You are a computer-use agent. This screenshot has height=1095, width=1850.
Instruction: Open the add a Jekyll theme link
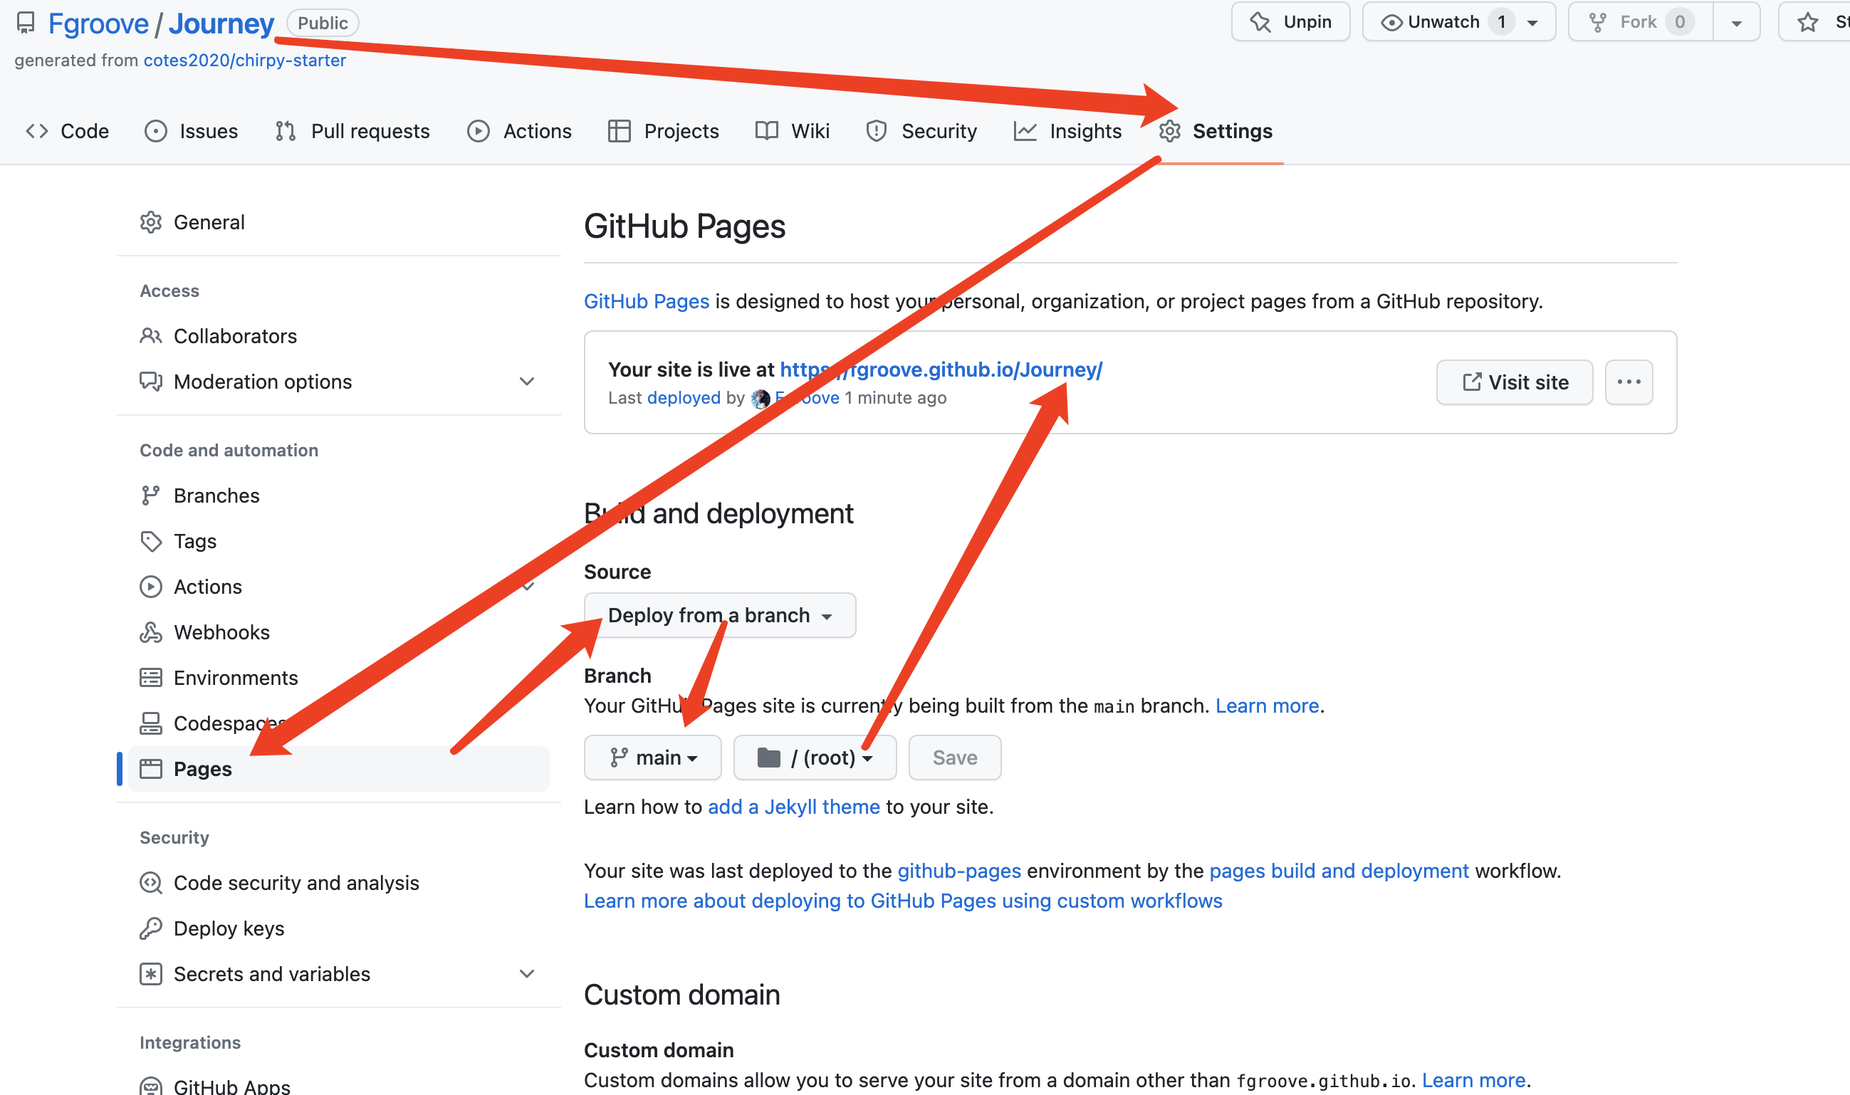793,807
